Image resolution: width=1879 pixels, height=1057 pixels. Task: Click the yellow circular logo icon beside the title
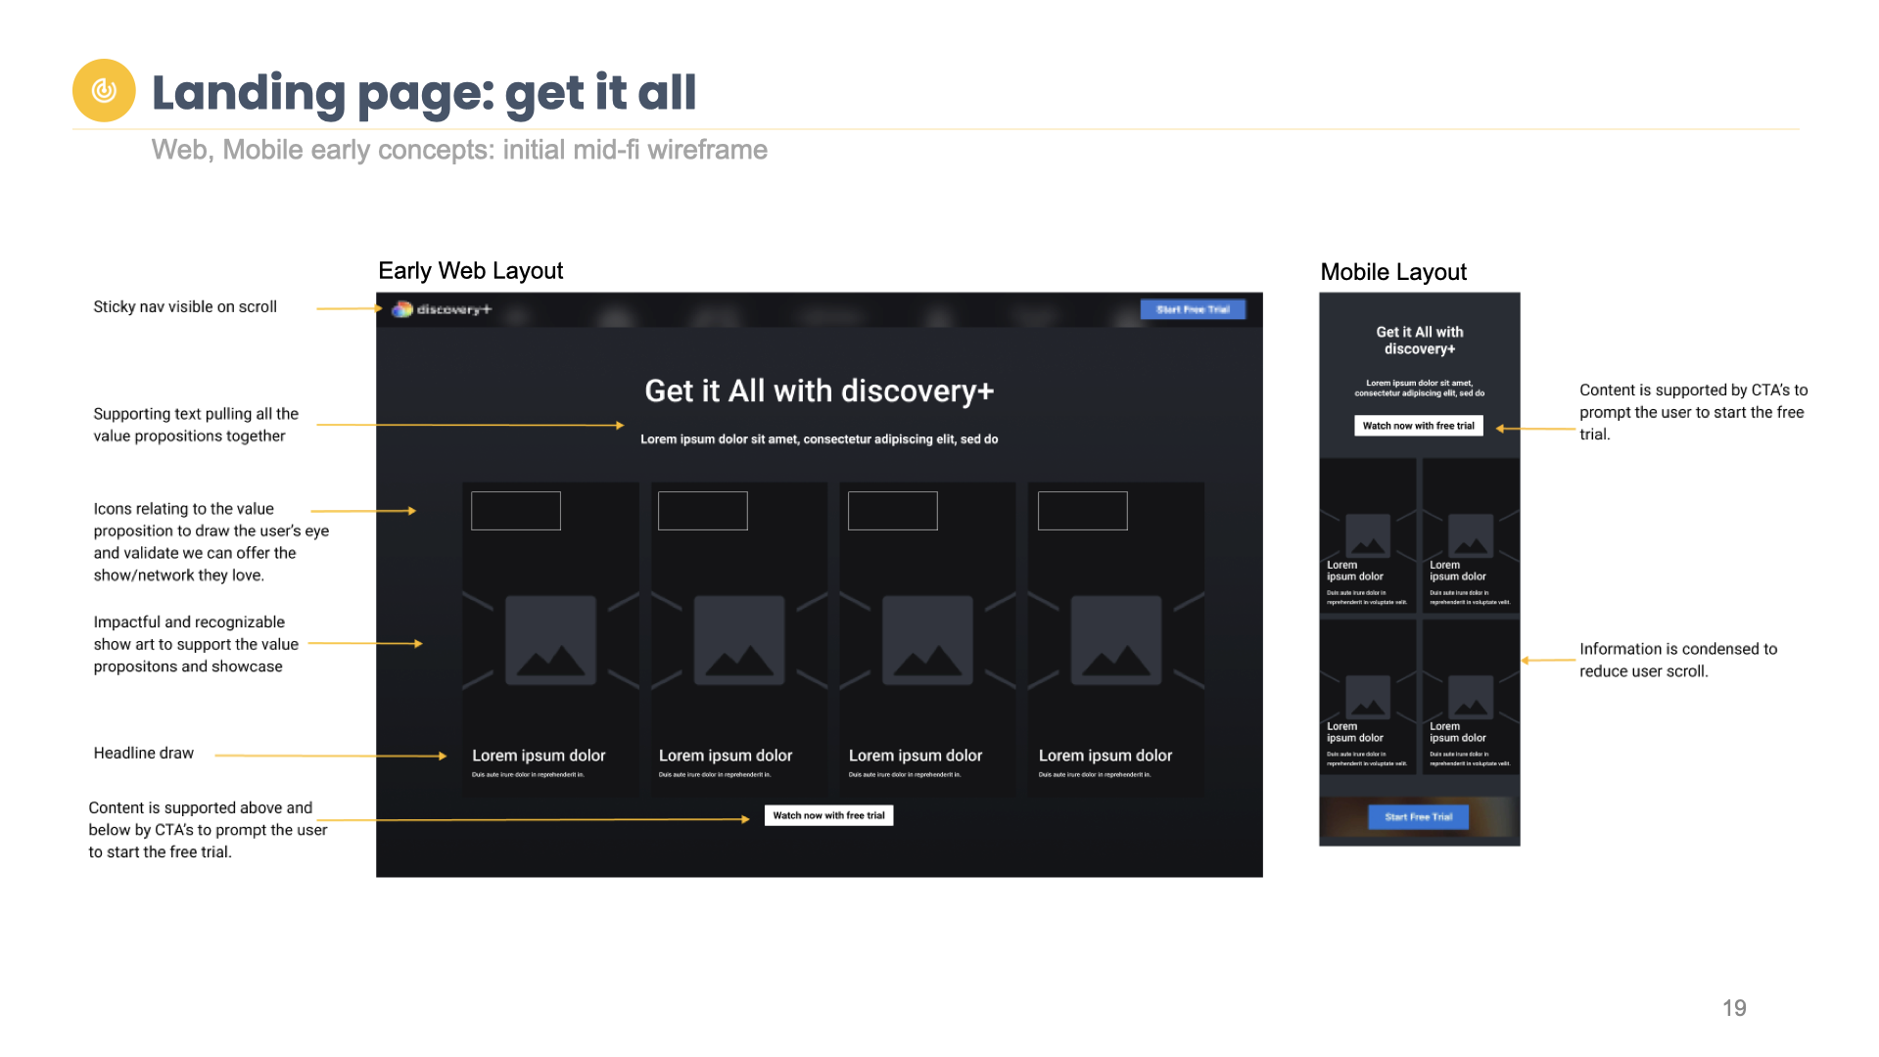pyautogui.click(x=104, y=91)
